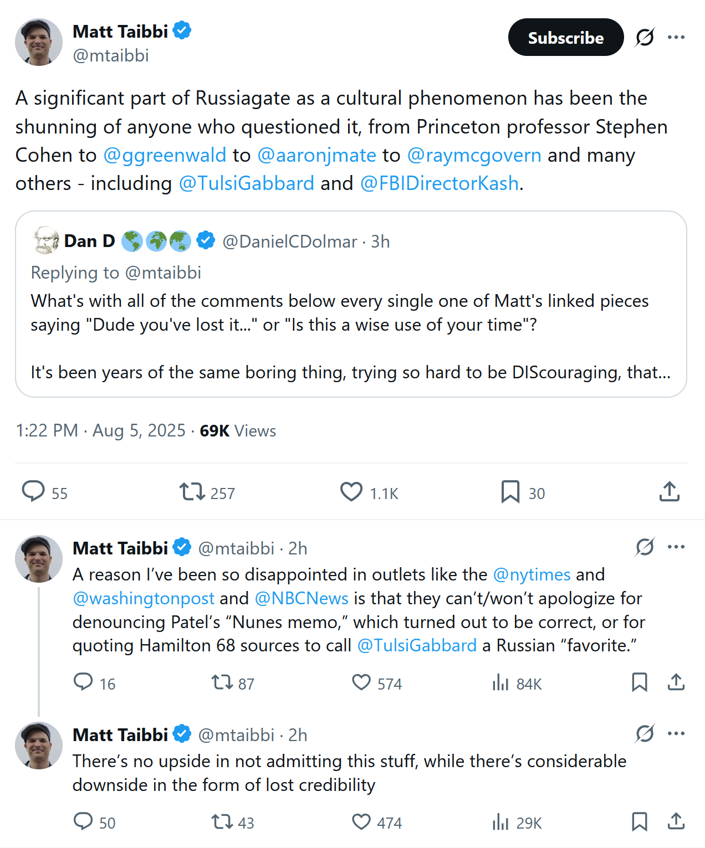Viewport: 705px width, 848px height.
Task: Like the Nunes memo reply with 574 likes
Action: [361, 682]
